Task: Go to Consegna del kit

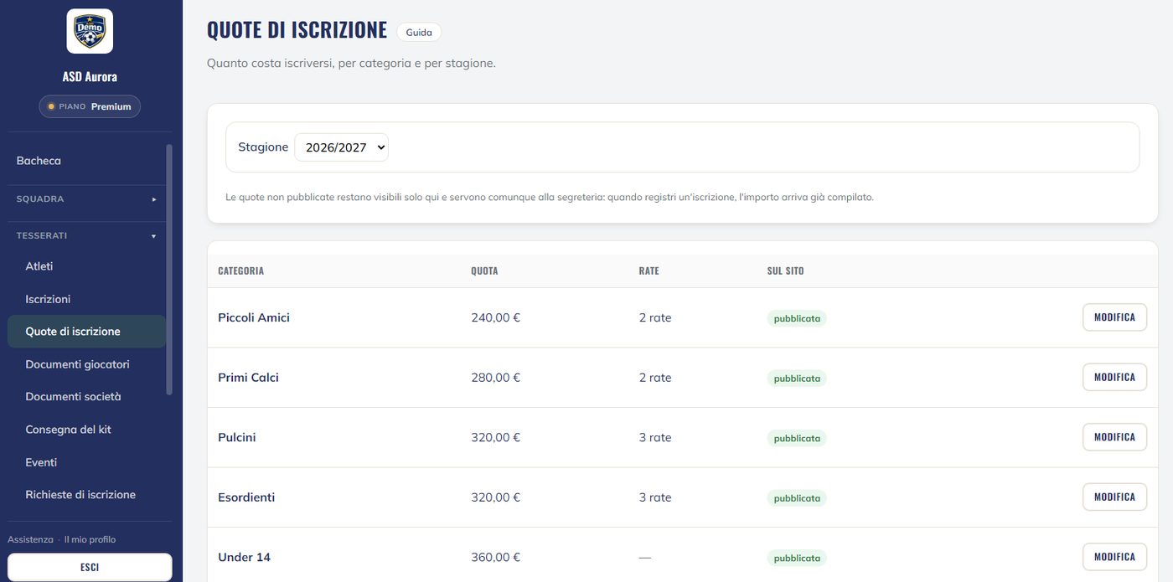Action: pyautogui.click(x=86, y=430)
